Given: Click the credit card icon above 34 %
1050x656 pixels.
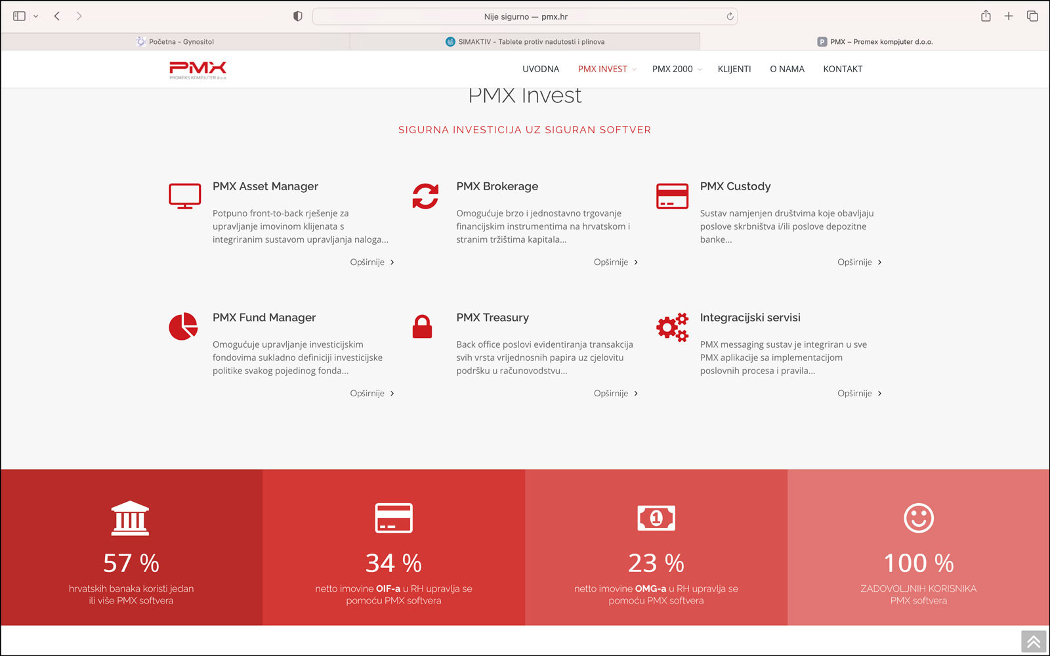Looking at the screenshot, I should coord(394,518).
